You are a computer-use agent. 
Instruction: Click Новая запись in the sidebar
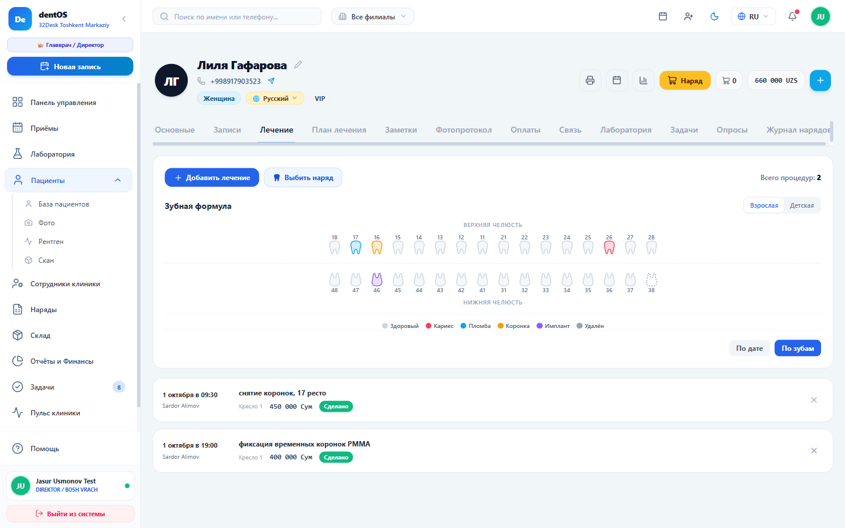tap(70, 66)
